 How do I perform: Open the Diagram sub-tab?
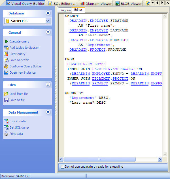point(65,10)
